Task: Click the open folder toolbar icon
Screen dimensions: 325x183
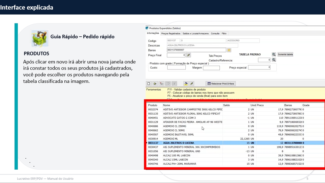Action: (x=155, y=84)
